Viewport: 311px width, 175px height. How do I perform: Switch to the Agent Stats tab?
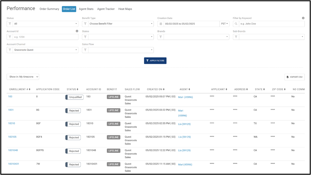[x=86, y=9]
